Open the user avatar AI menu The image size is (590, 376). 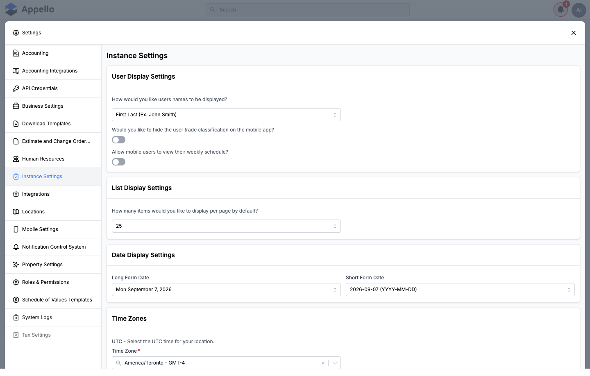coord(579,10)
